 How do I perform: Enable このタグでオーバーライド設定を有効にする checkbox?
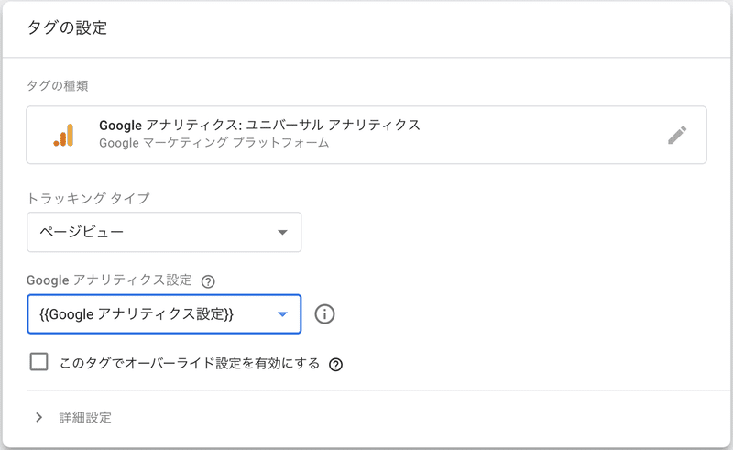coord(38,362)
